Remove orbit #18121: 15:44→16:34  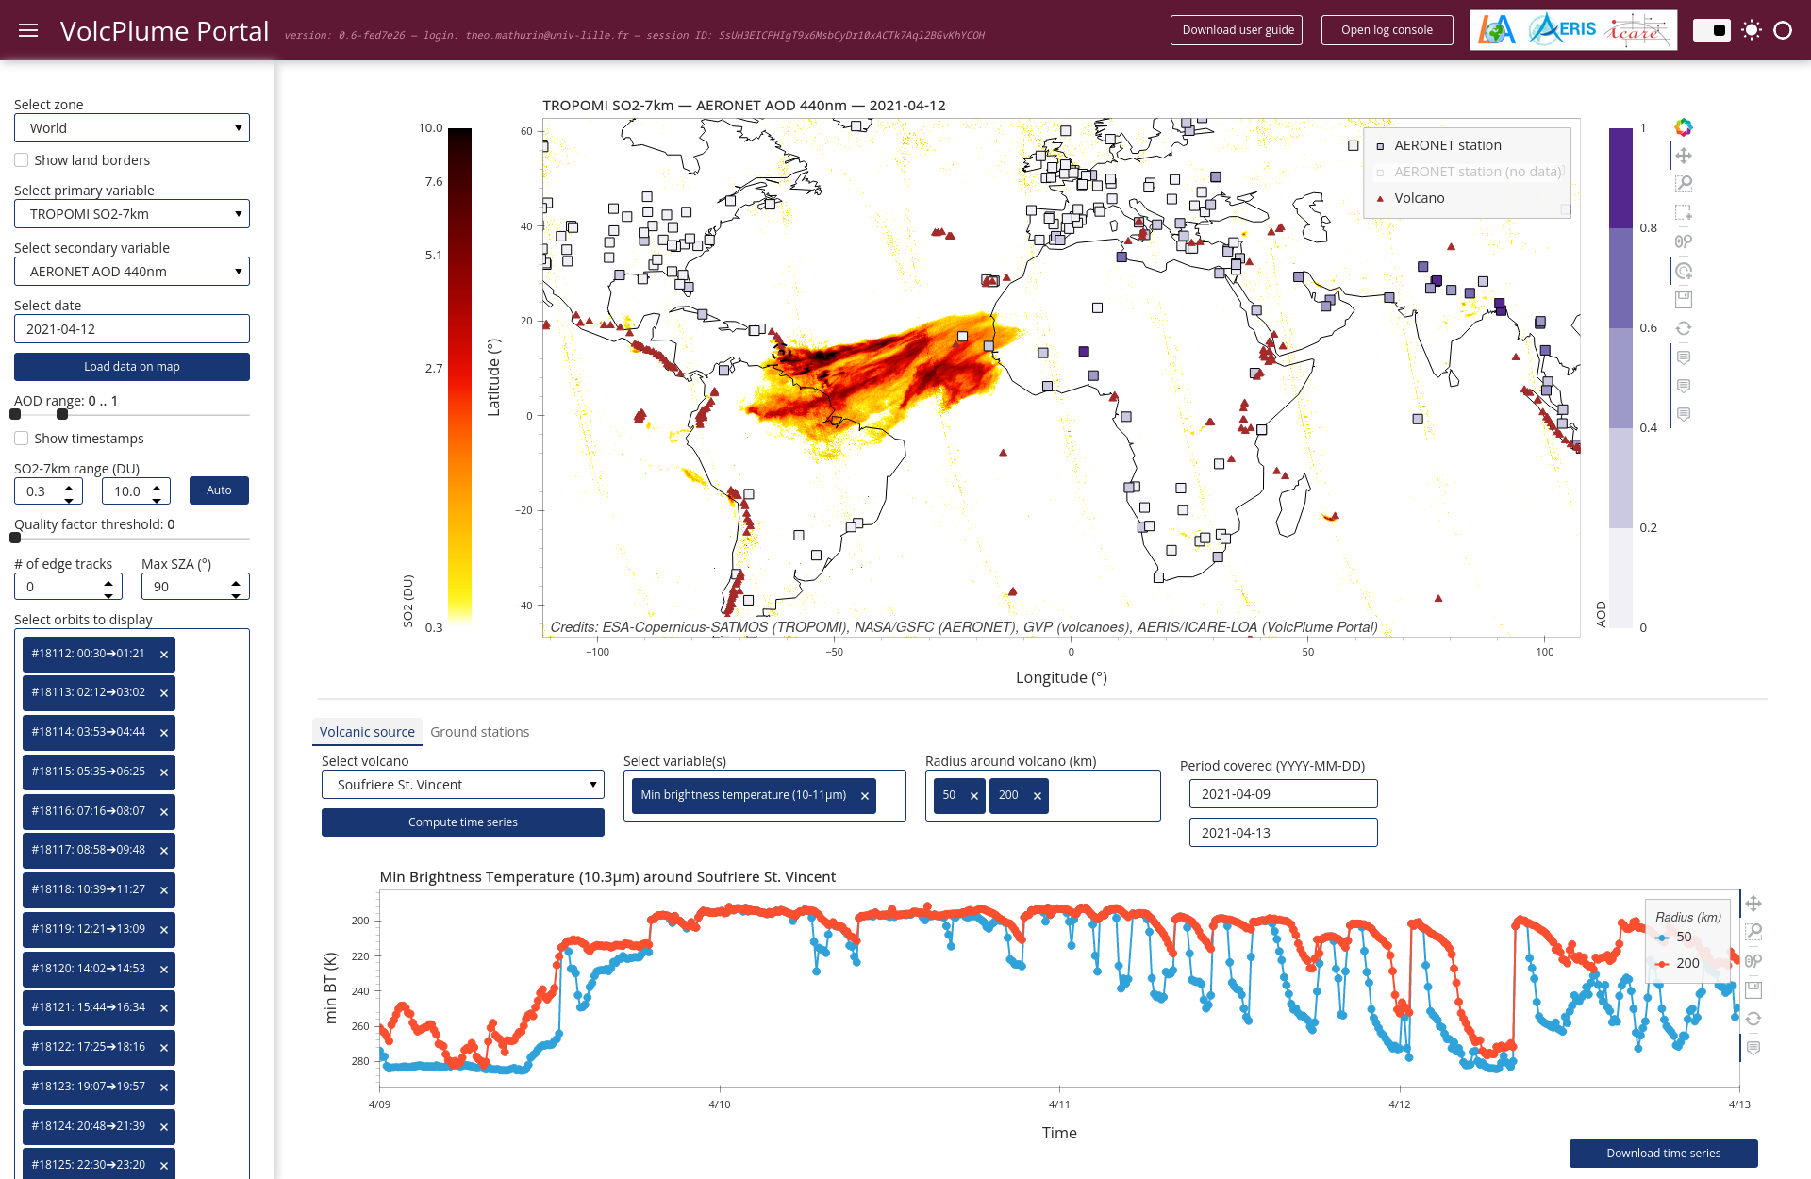coord(164,1008)
